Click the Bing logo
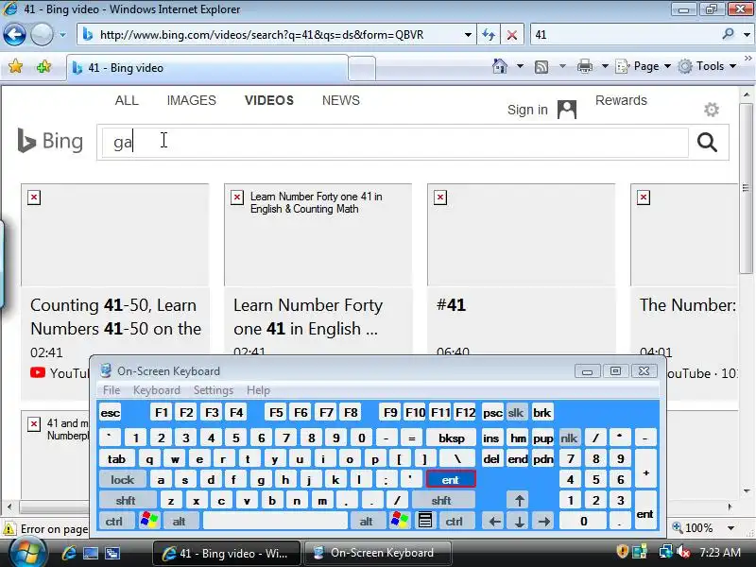This screenshot has height=567, width=756. [x=50, y=141]
